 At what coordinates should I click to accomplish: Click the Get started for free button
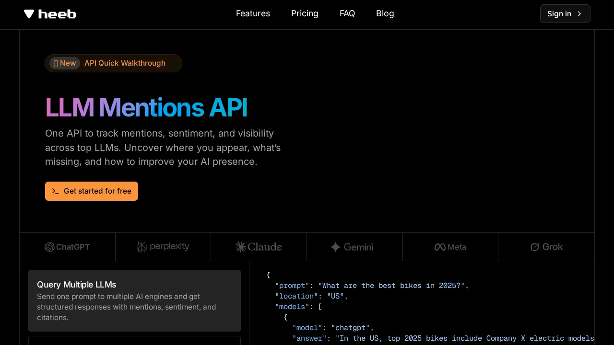pyautogui.click(x=92, y=191)
